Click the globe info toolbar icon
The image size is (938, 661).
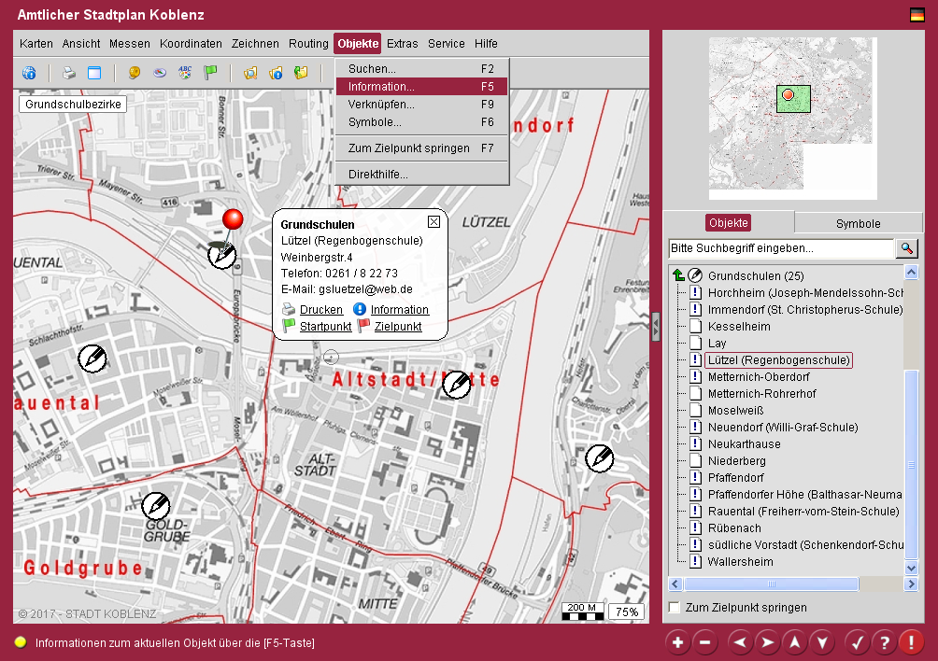click(x=29, y=73)
